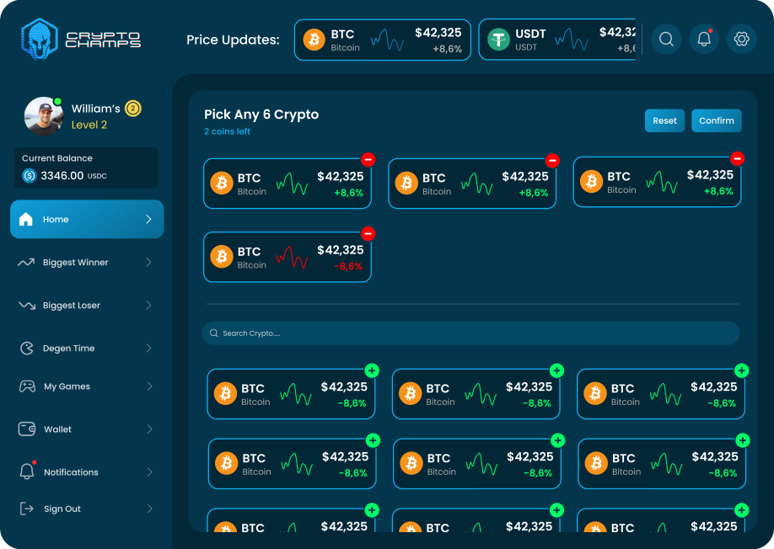Click the Wallet icon in the sidebar
774x549 pixels.
click(27, 429)
